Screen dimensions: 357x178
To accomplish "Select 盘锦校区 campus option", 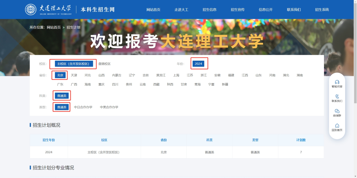I will (104, 64).
